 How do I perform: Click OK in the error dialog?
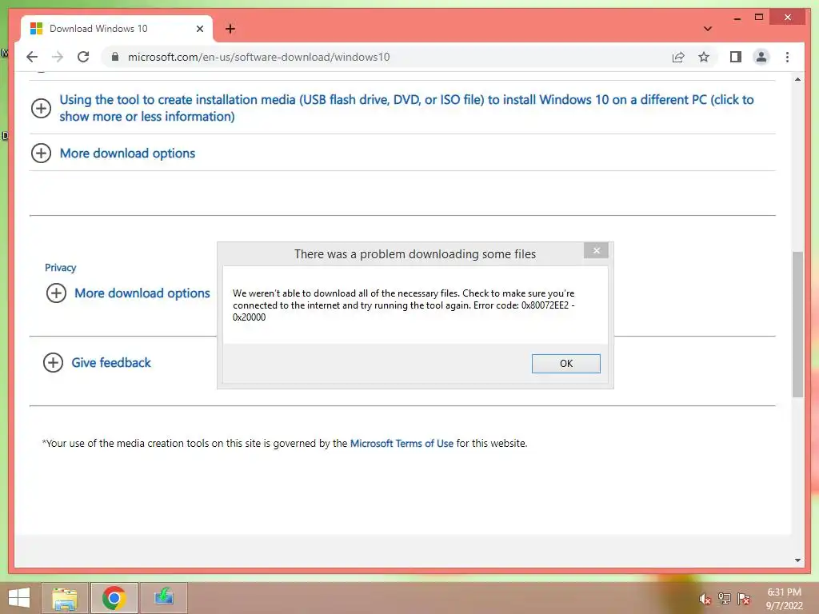(x=565, y=364)
